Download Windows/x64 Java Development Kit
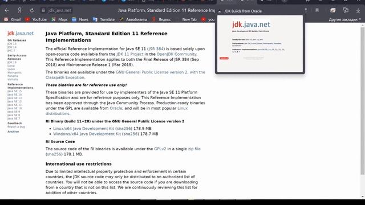Viewport: 365px width, 205px height. point(87,134)
